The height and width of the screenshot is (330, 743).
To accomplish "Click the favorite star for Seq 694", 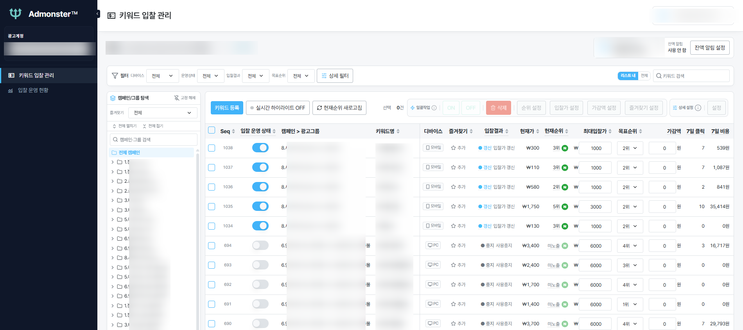I will [x=453, y=246].
